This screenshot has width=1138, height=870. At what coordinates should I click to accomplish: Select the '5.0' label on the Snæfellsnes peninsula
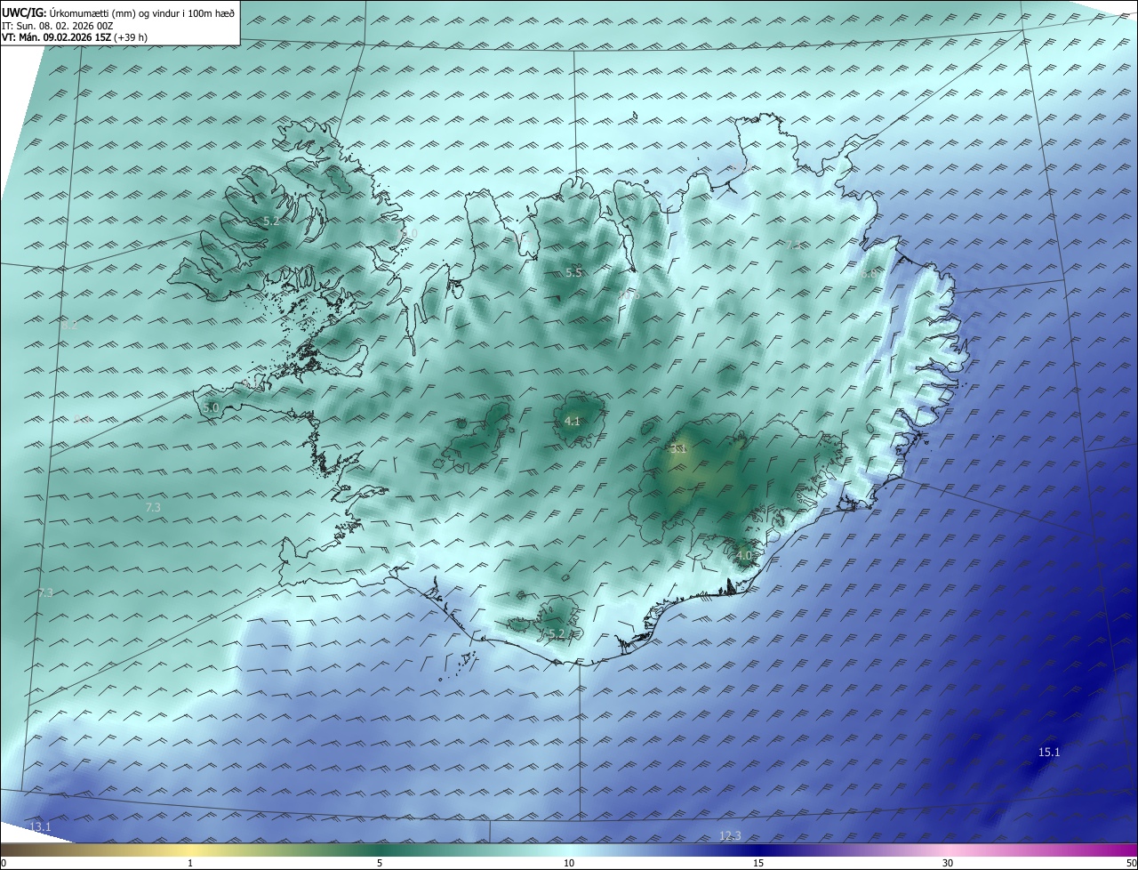[x=211, y=408]
